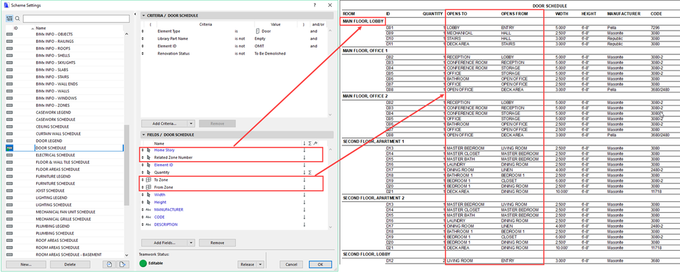Click the arrow icon beside Height field
Viewport: 680px width, 280px height.
[x=149, y=202]
